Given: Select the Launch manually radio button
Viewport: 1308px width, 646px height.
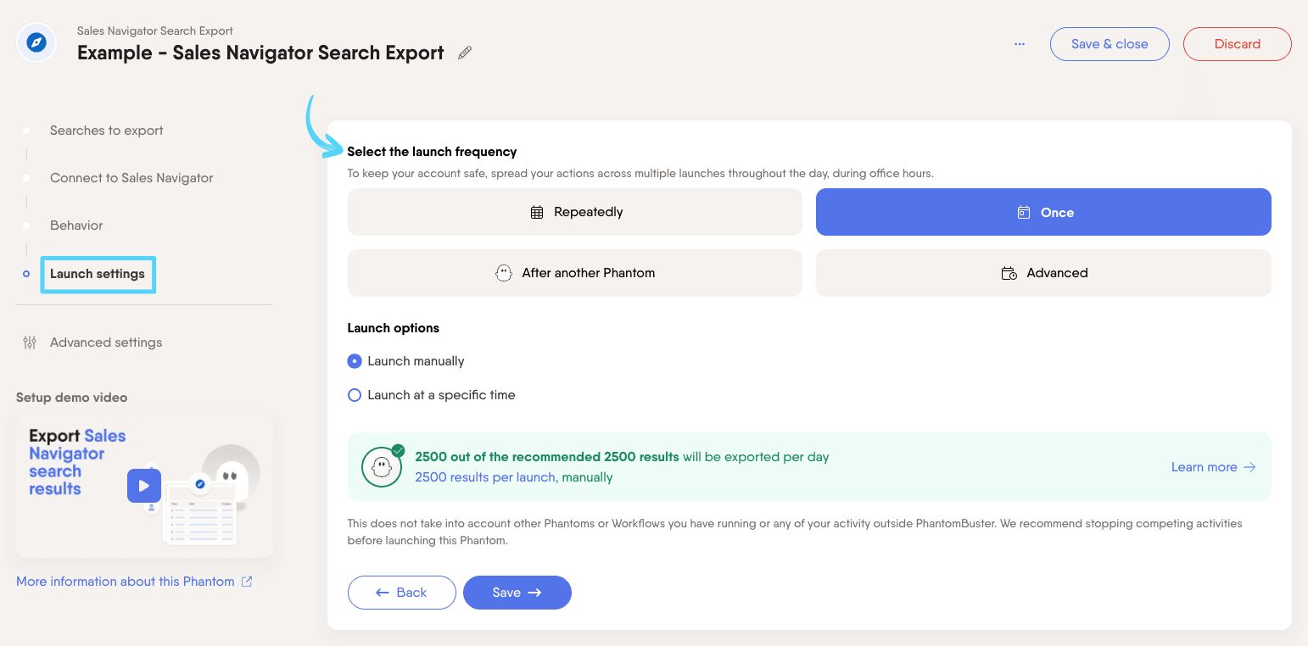Looking at the screenshot, I should coord(355,361).
